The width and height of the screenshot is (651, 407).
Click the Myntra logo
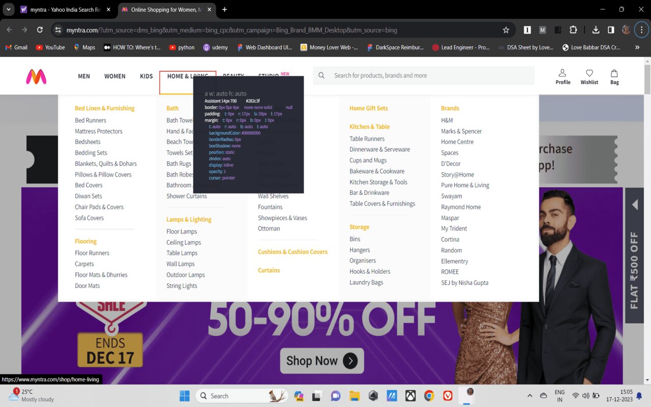pyautogui.click(x=36, y=75)
